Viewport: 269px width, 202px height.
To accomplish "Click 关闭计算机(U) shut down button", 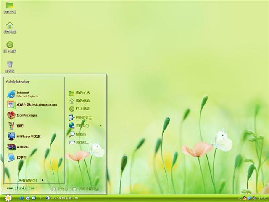I will point(85,189).
